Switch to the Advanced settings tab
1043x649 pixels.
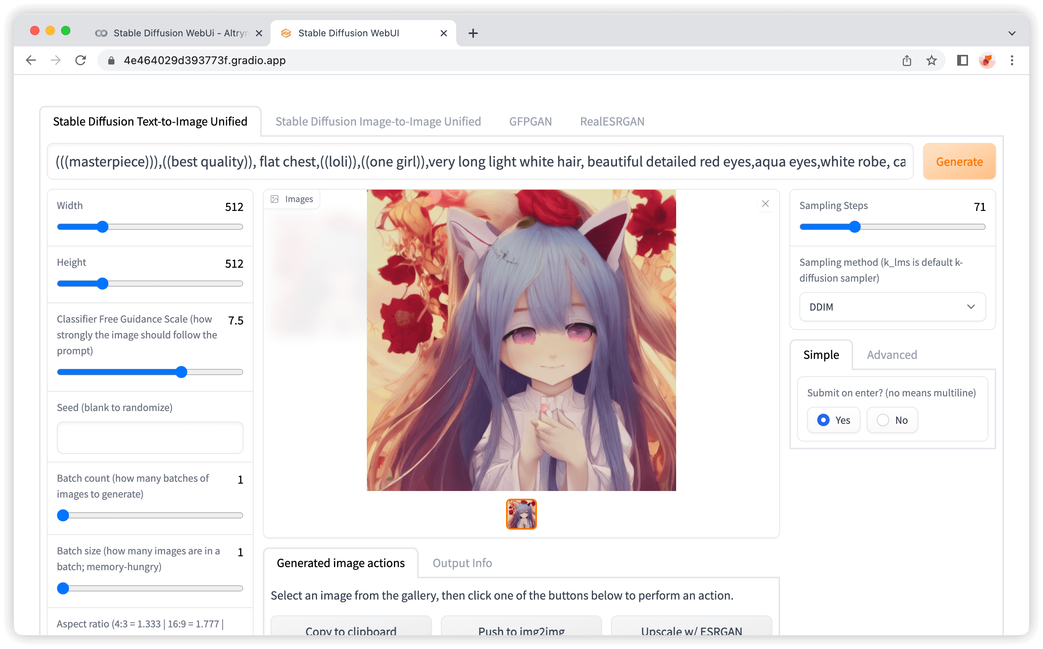click(892, 355)
